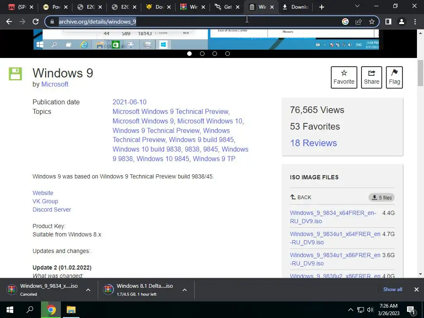This screenshot has height=318, width=424.
Task: Click the Chrome taskbar icon
Action: click(x=51, y=310)
